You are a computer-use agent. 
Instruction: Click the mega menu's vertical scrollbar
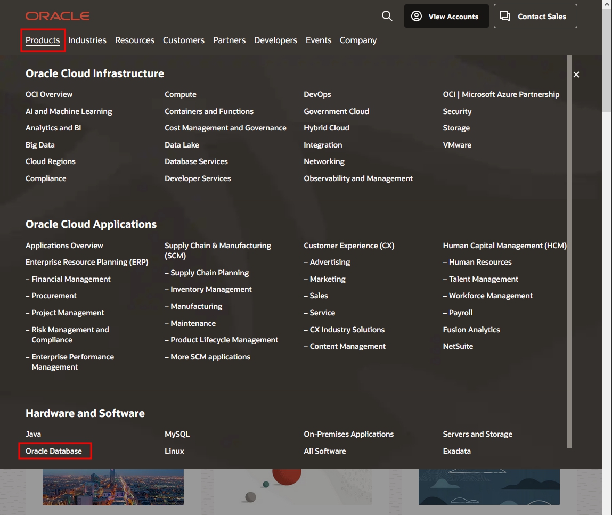point(569,252)
